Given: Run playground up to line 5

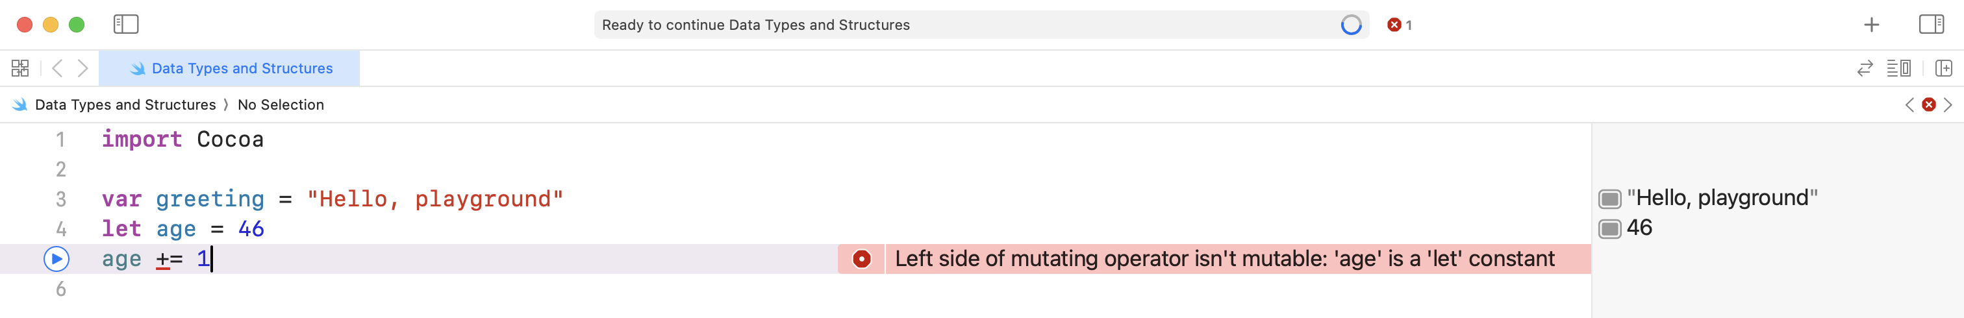Looking at the screenshot, I should 57,260.
